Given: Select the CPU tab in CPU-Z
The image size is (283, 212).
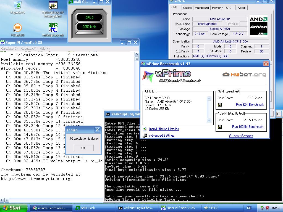Looking at the screenshot, I should click(174, 7).
